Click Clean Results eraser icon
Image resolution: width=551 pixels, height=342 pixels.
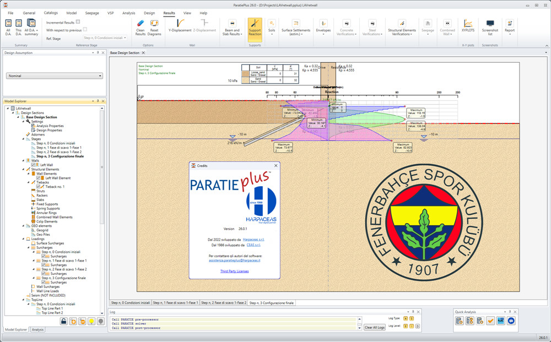[x=140, y=23]
